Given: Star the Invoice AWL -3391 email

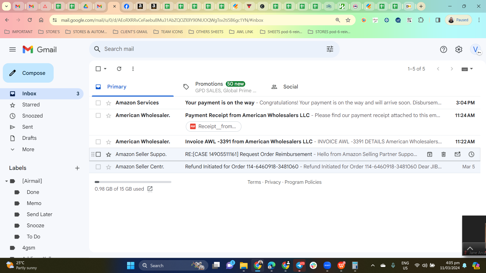Looking at the screenshot, I should [109, 142].
